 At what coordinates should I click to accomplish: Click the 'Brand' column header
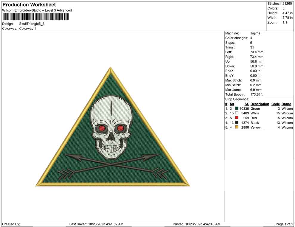(286, 104)
